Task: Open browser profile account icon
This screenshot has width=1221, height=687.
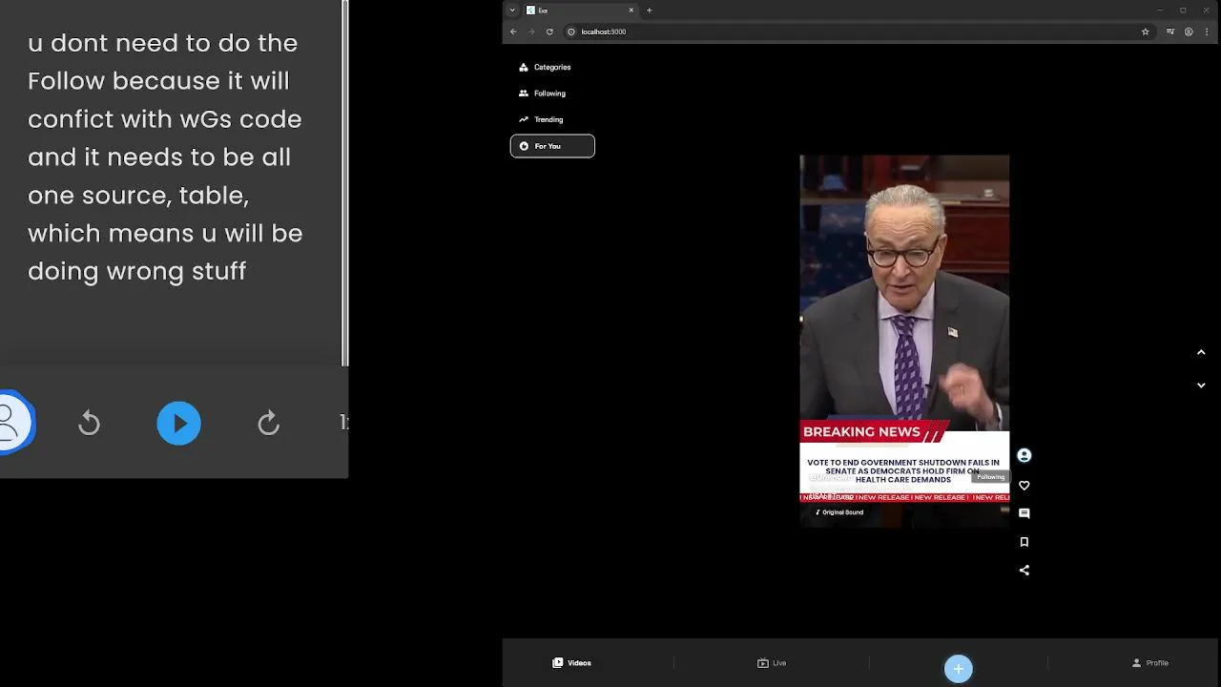Action: (x=1189, y=31)
